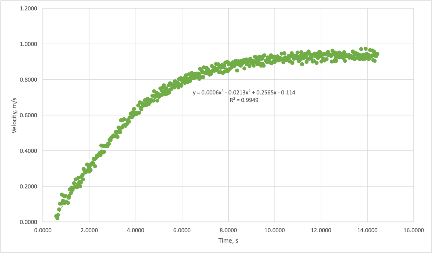This screenshot has height=253, width=432.
Task: Select the 10.0000 horizontal axis label
Action: click(x=274, y=229)
